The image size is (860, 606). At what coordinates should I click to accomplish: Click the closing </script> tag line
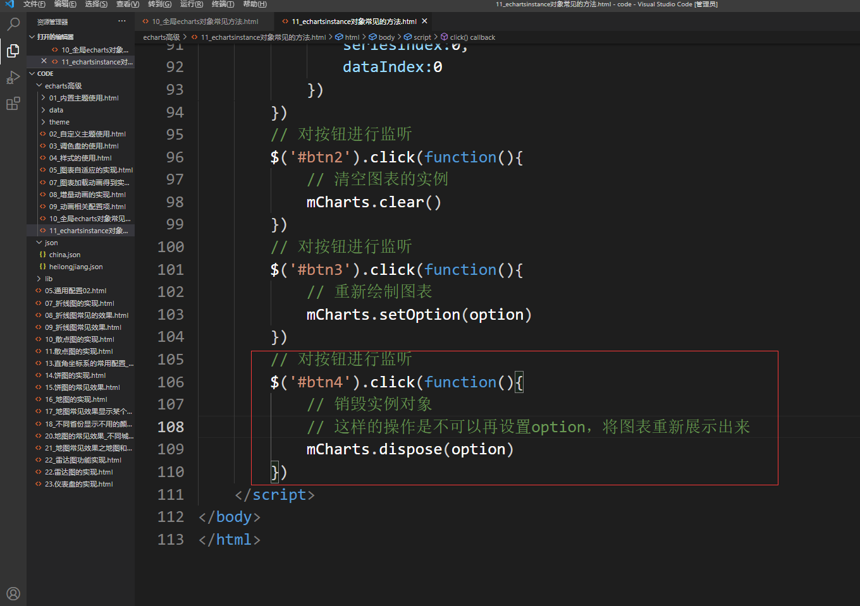pos(274,495)
